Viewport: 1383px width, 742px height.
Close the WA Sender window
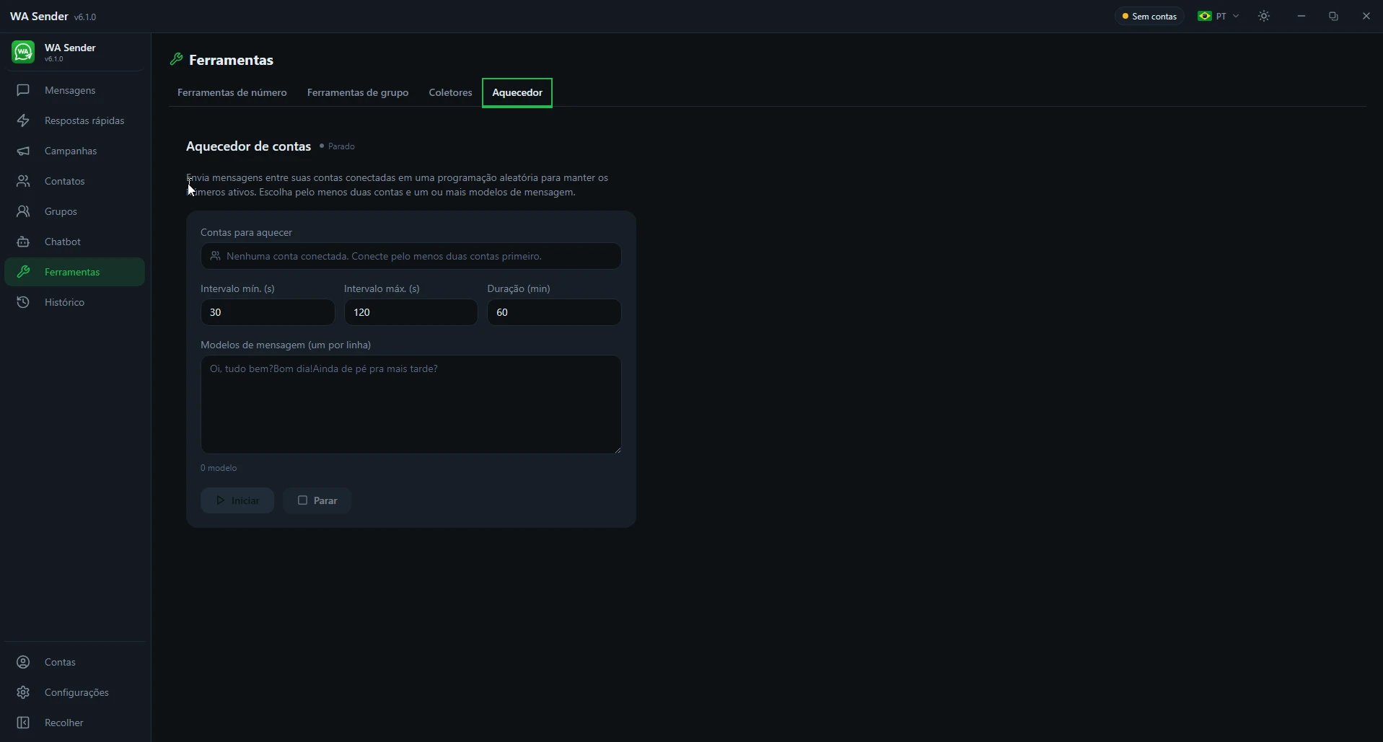[1366, 16]
